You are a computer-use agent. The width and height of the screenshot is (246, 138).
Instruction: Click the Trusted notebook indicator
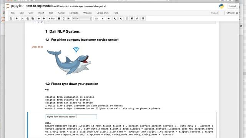click(x=214, y=13)
